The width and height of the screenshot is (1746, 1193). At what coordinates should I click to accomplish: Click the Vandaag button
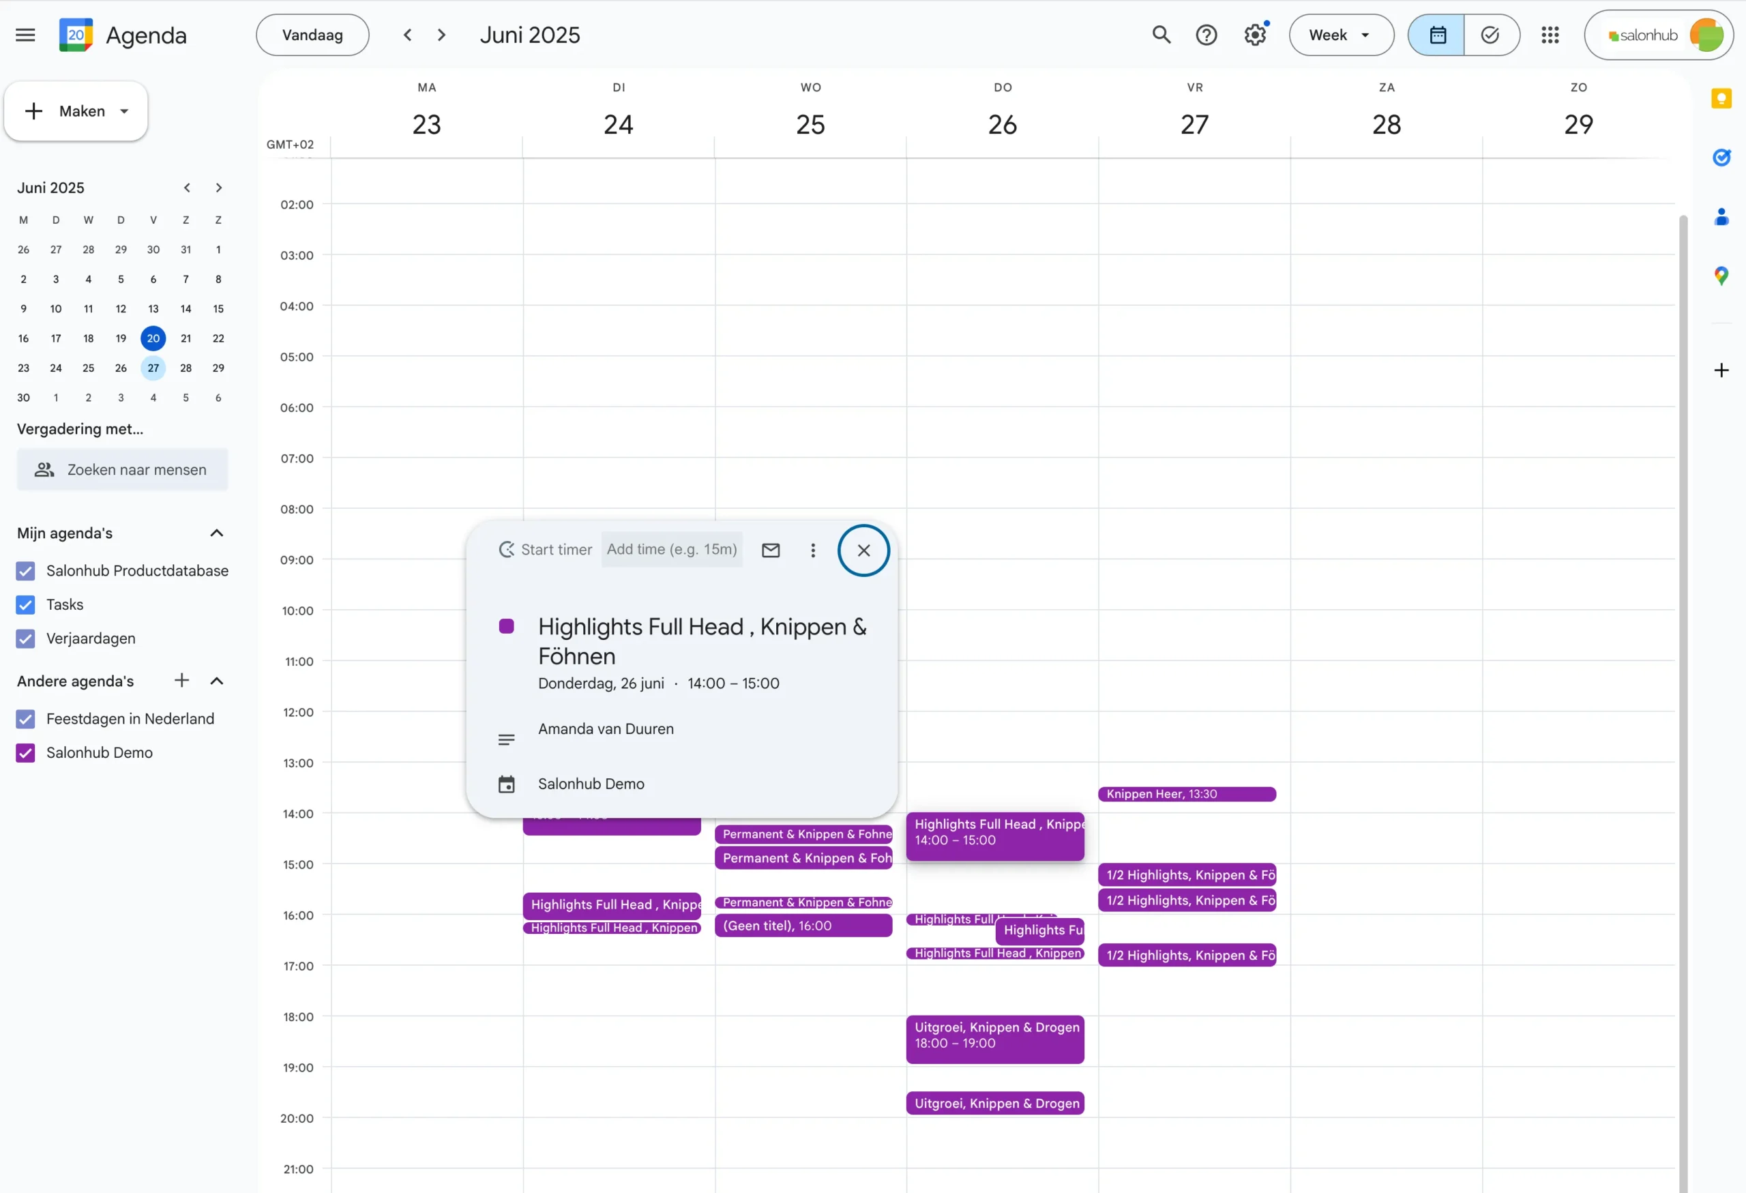312,35
